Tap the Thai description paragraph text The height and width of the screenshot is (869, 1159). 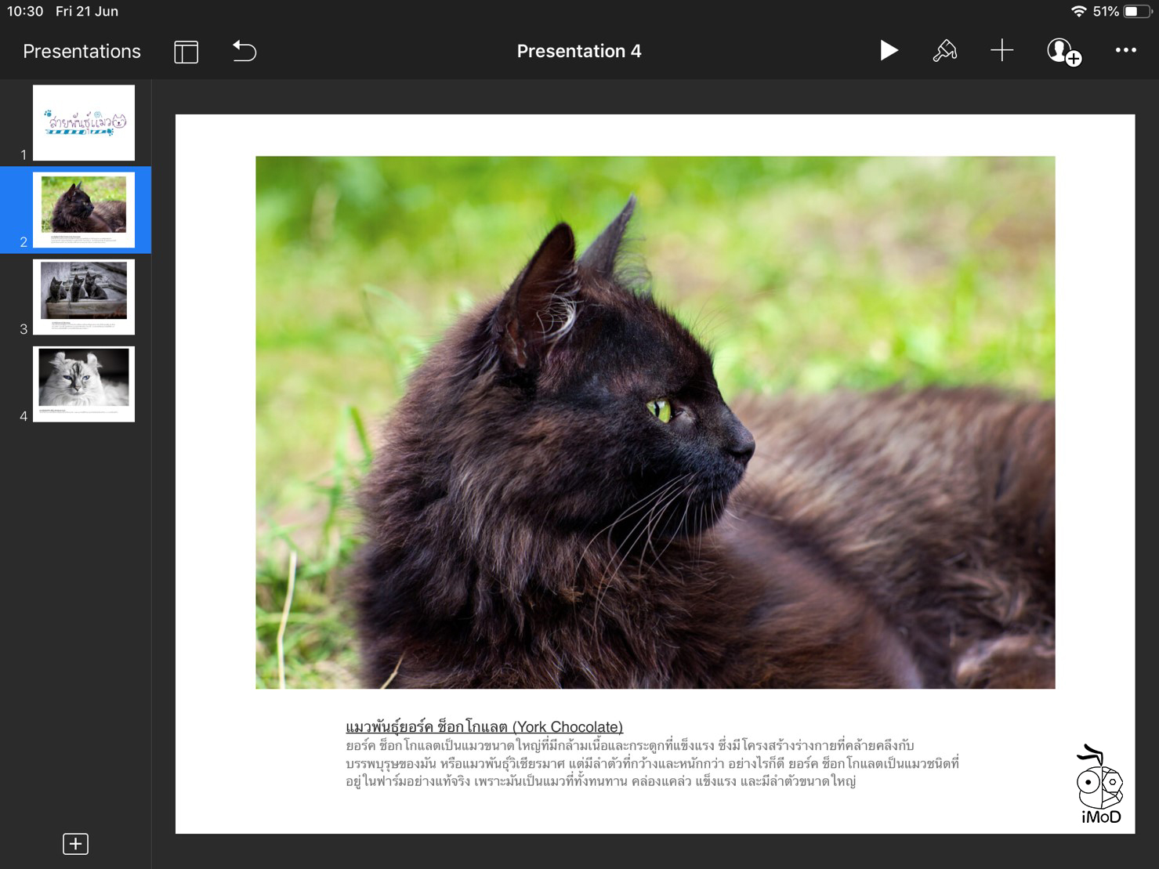click(x=650, y=764)
